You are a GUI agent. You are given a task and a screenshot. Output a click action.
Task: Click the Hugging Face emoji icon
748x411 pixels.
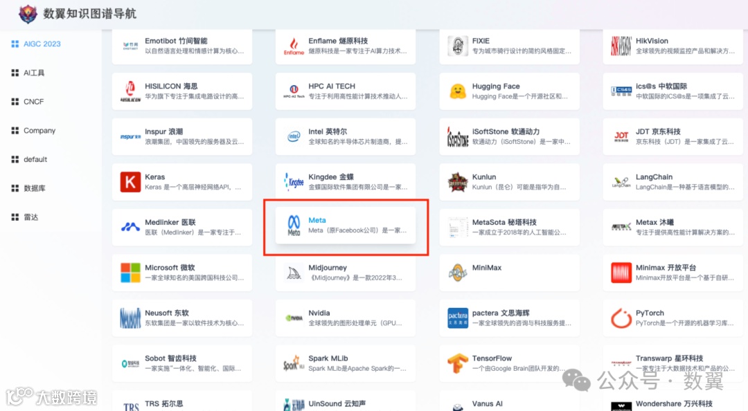pos(458,91)
